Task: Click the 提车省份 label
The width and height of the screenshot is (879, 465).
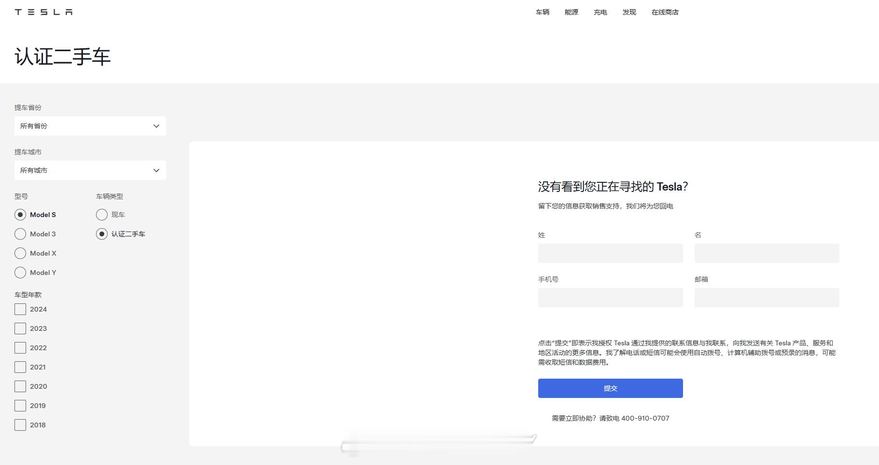Action: [28, 108]
